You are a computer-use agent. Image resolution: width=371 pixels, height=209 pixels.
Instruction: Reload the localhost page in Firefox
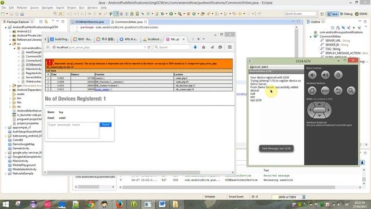149,47
